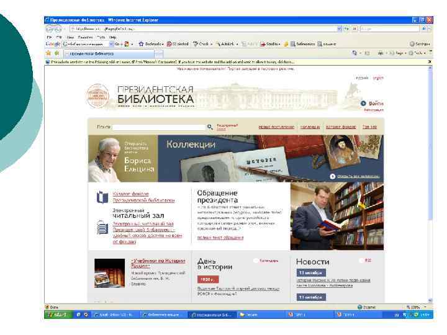
Task: Click the Boris Yeltsin library banner
Action: pyautogui.click(x=123, y=158)
